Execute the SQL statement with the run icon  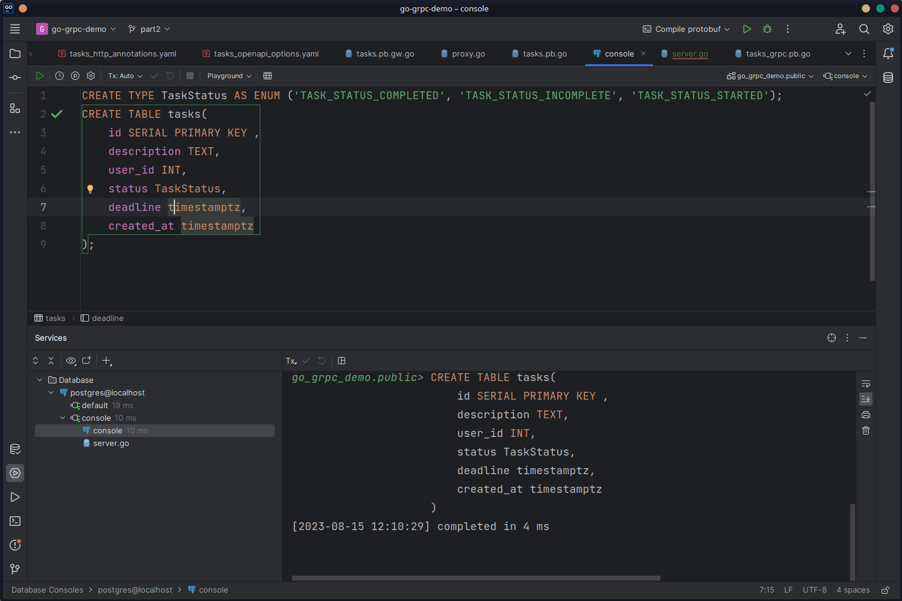tap(40, 76)
